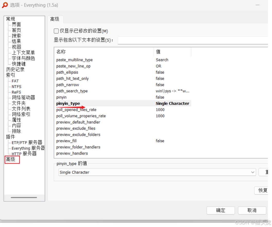The width and height of the screenshot is (272, 227).
Task: Click the 取消 button
Action: click(x=252, y=210)
